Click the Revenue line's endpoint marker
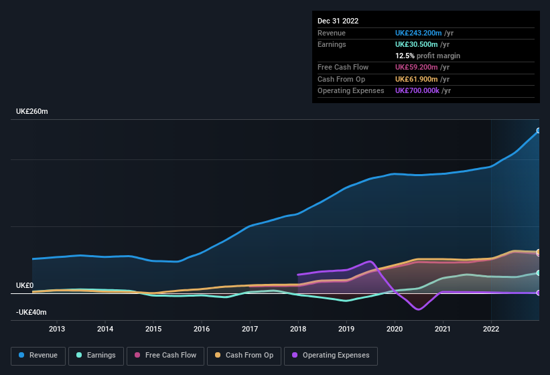The image size is (550, 375). [x=539, y=131]
